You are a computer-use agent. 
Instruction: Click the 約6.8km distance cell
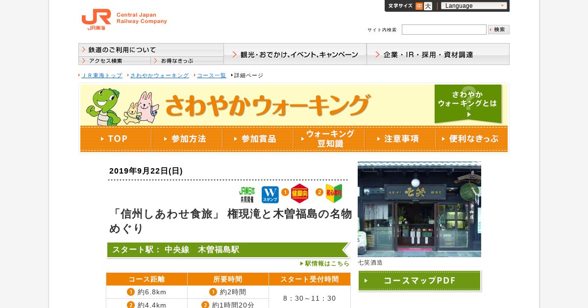pyautogui.click(x=147, y=292)
